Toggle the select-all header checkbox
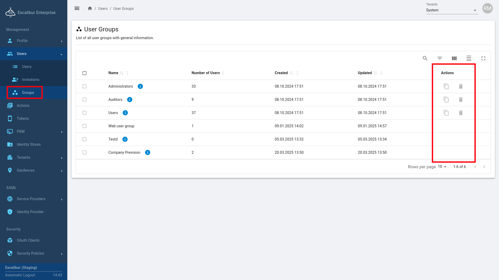Screen dimensions: 499x280 [84, 73]
